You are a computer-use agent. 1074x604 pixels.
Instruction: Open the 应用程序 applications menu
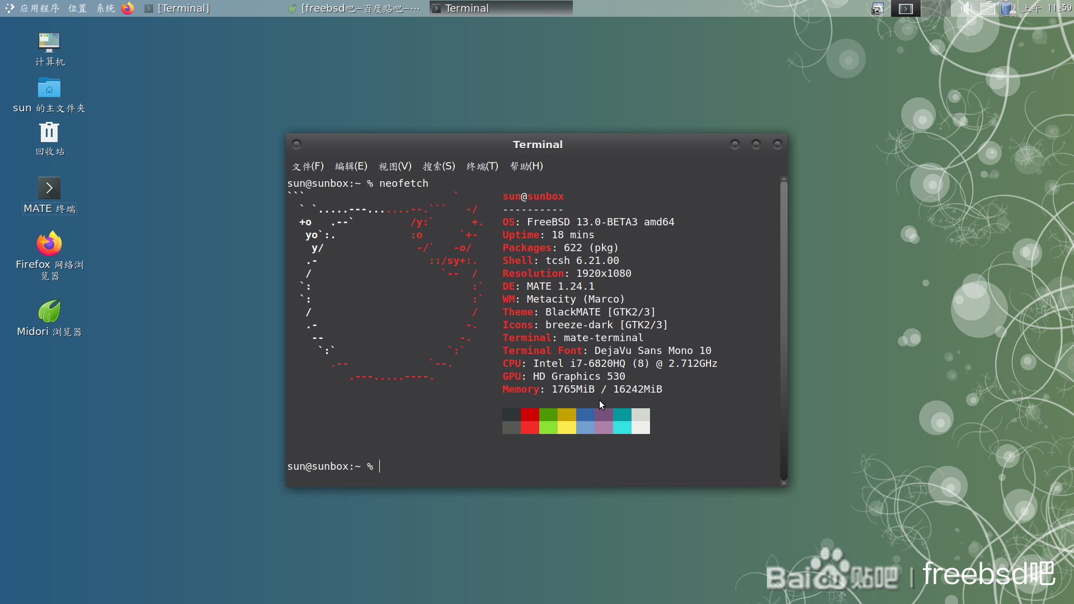[32, 8]
